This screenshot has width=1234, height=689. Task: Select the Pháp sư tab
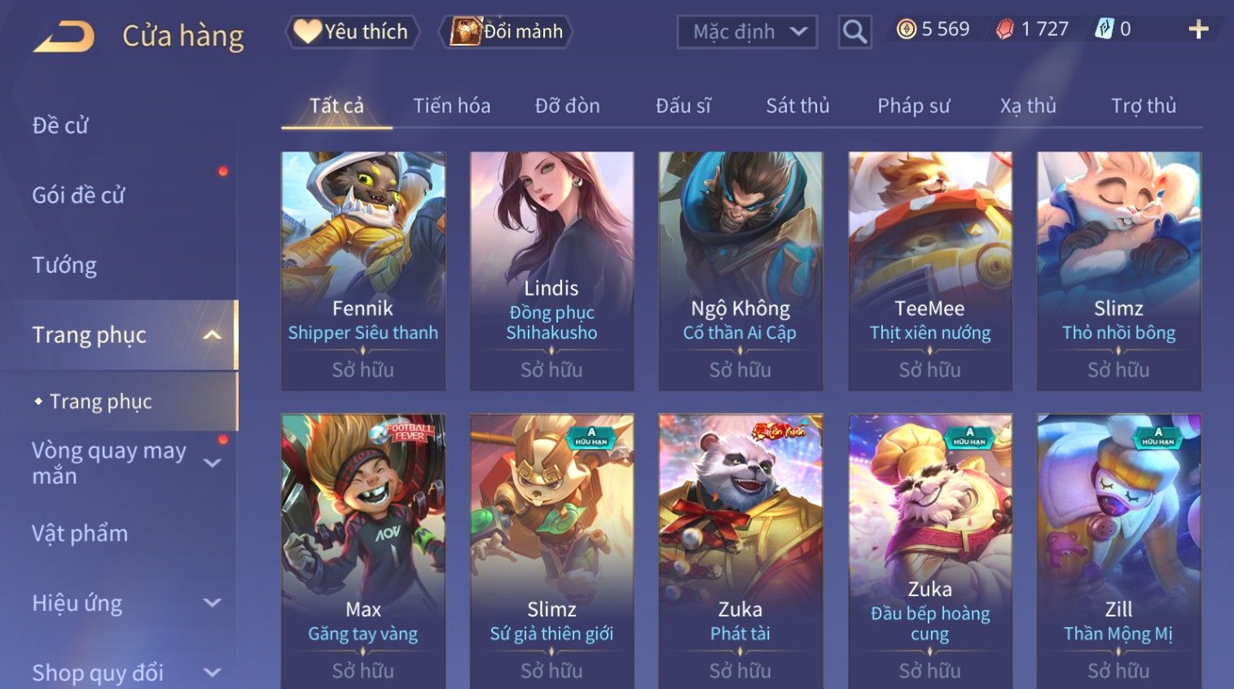[x=913, y=106]
